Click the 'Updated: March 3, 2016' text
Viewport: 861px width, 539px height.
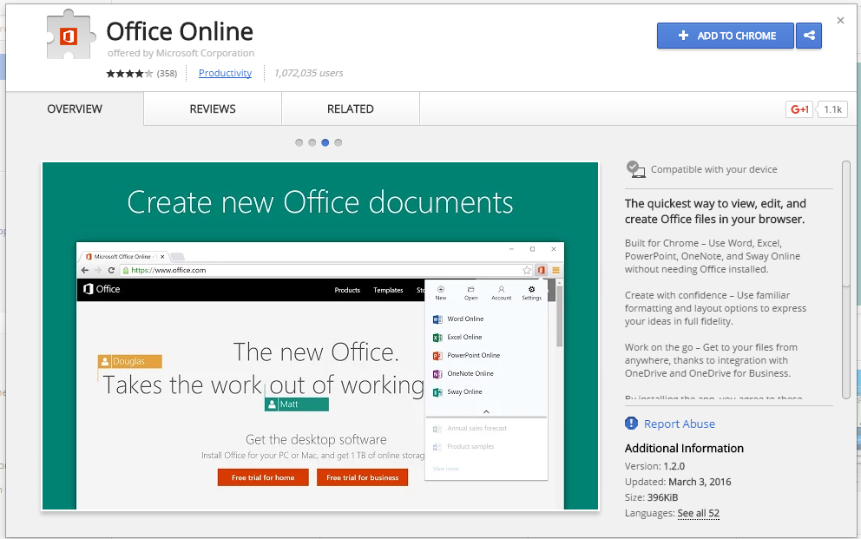[x=678, y=482]
